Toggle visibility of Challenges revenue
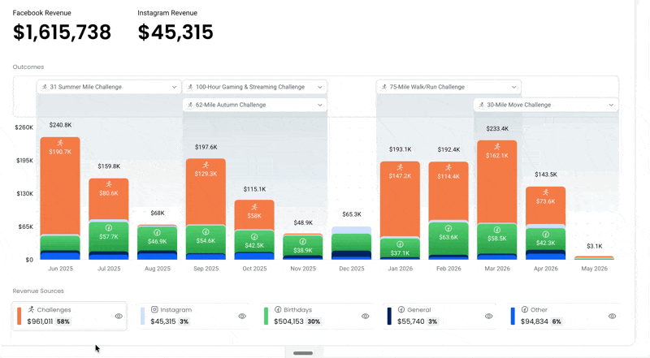The width and height of the screenshot is (650, 358). coord(119,316)
